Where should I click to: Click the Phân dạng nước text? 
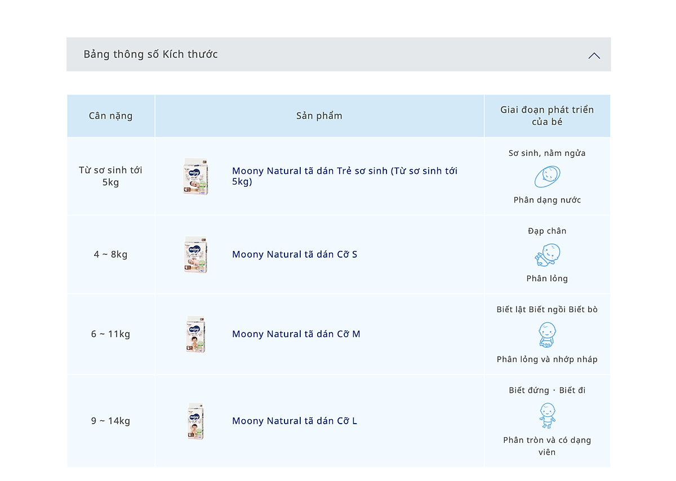click(x=547, y=200)
